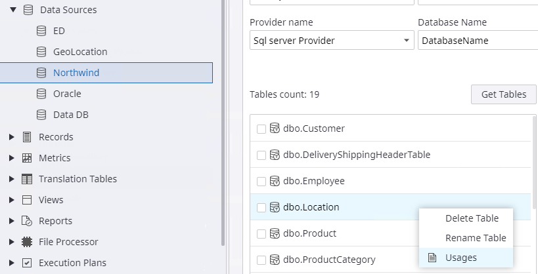
Task: Click the dbo.Customer table icon
Action: (x=275, y=128)
